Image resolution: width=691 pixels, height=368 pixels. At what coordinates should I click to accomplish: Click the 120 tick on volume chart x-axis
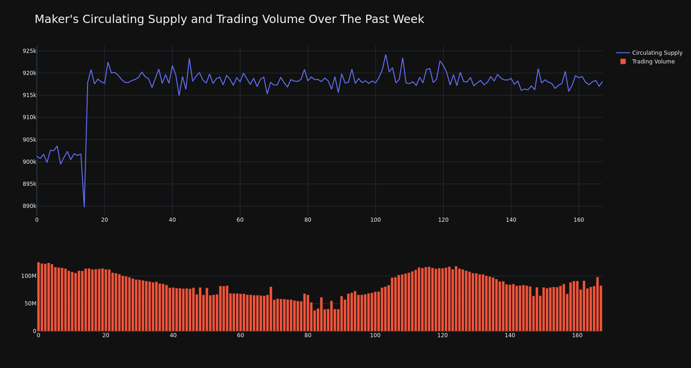(x=443, y=335)
